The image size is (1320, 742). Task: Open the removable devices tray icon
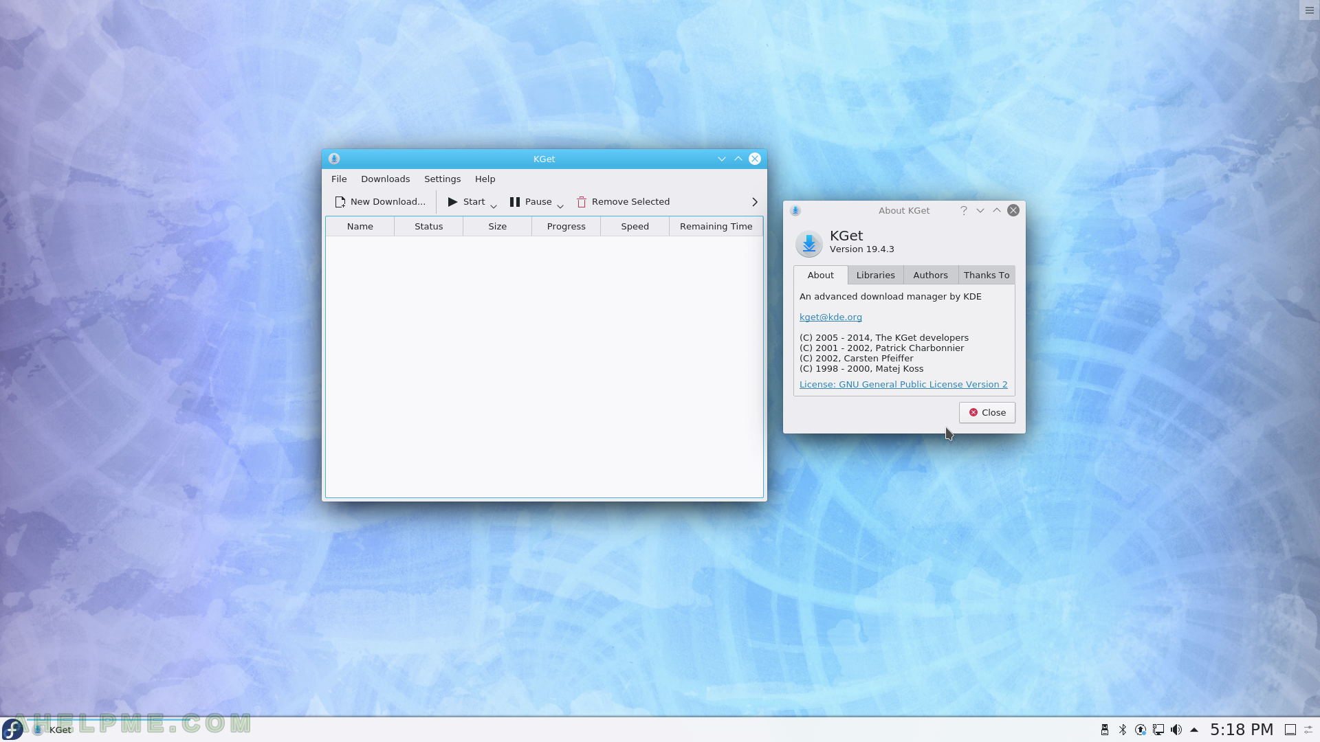(1105, 730)
